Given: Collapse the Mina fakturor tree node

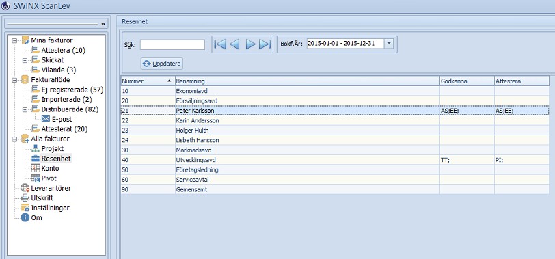Looking at the screenshot, I should click(x=14, y=40).
